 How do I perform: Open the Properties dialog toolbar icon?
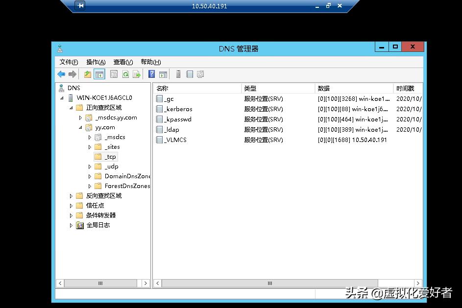point(114,74)
